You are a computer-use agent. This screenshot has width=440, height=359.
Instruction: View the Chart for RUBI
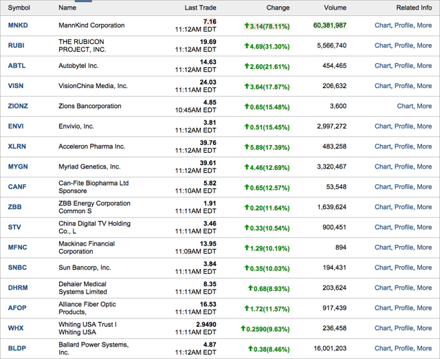point(383,45)
